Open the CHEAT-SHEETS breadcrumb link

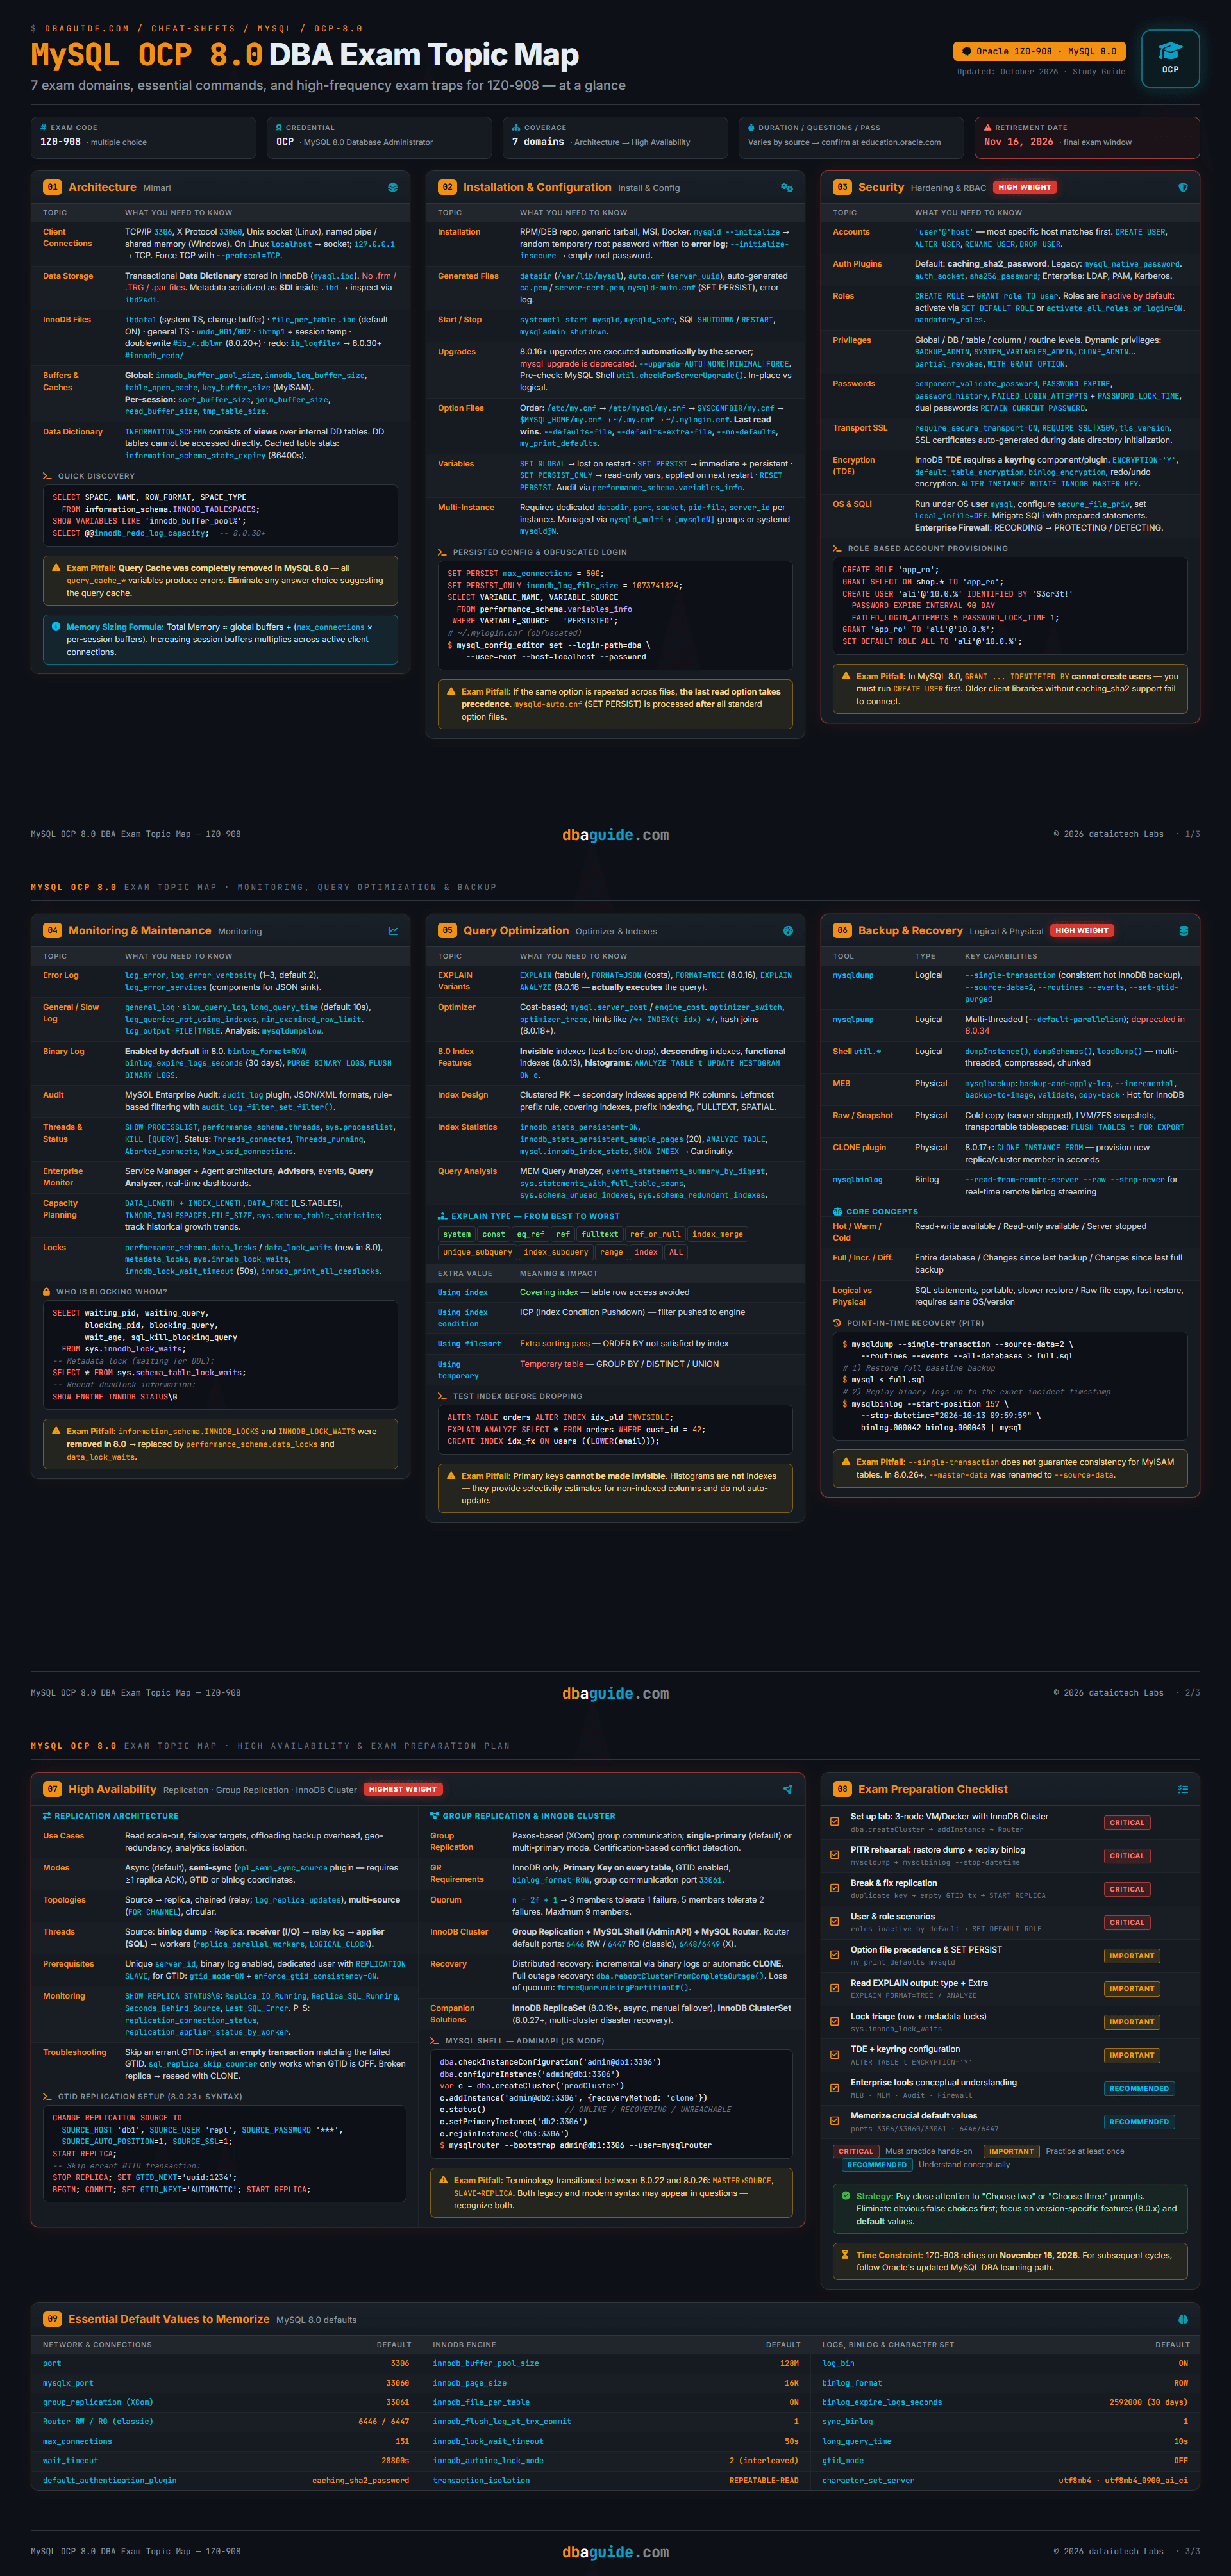[193, 29]
